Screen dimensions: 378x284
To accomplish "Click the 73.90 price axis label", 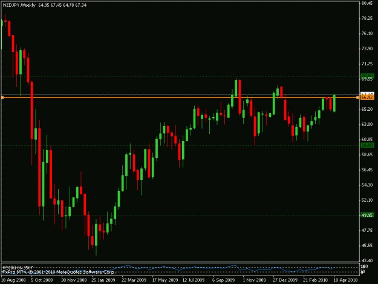I will (367, 48).
